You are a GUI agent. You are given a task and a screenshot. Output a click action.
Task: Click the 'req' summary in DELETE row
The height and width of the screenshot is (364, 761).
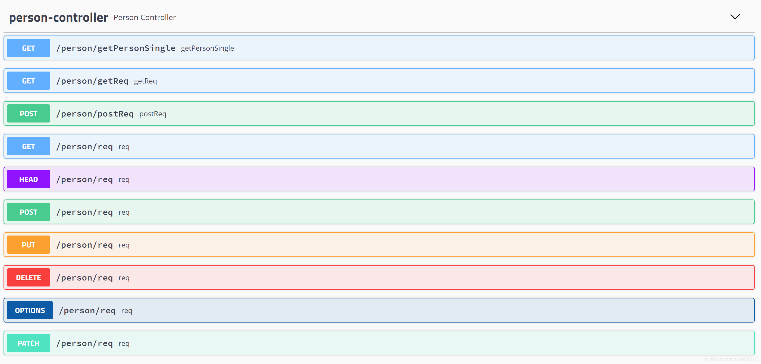(x=124, y=278)
